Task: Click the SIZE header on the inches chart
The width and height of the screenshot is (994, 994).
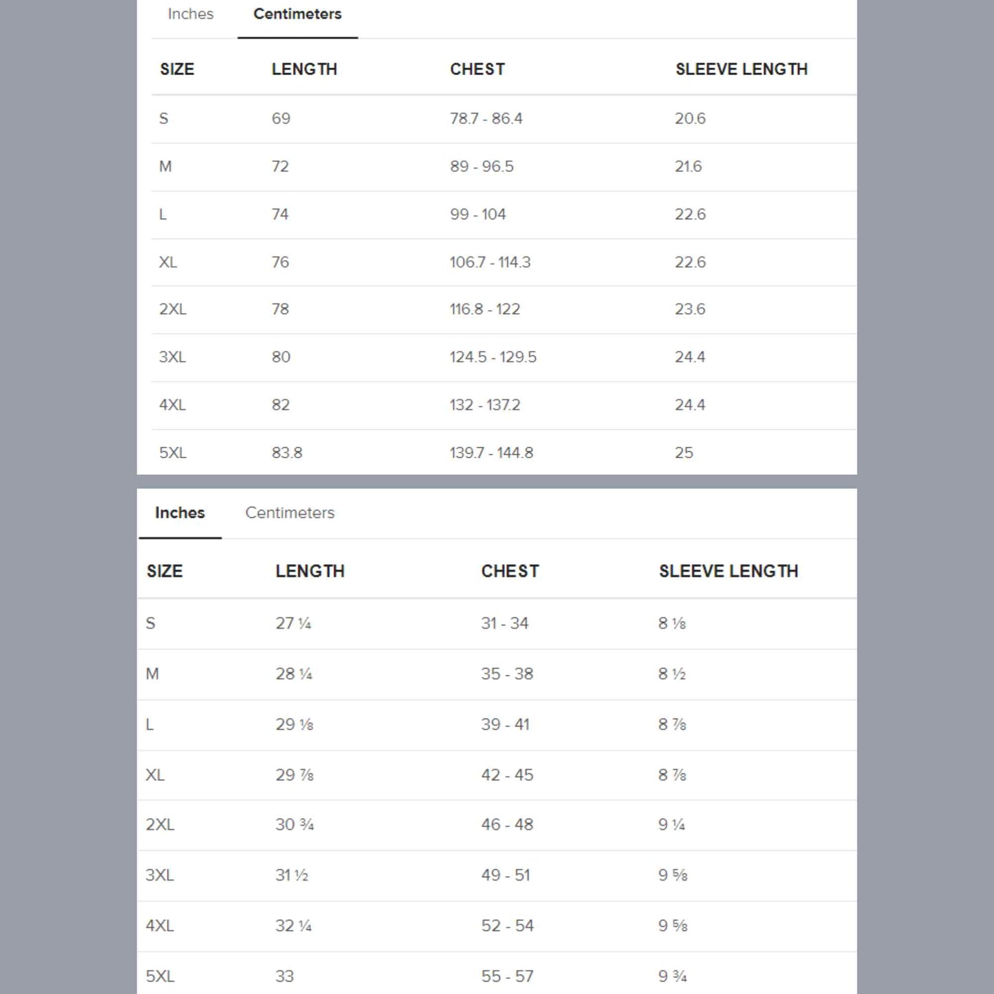Action: click(x=164, y=571)
